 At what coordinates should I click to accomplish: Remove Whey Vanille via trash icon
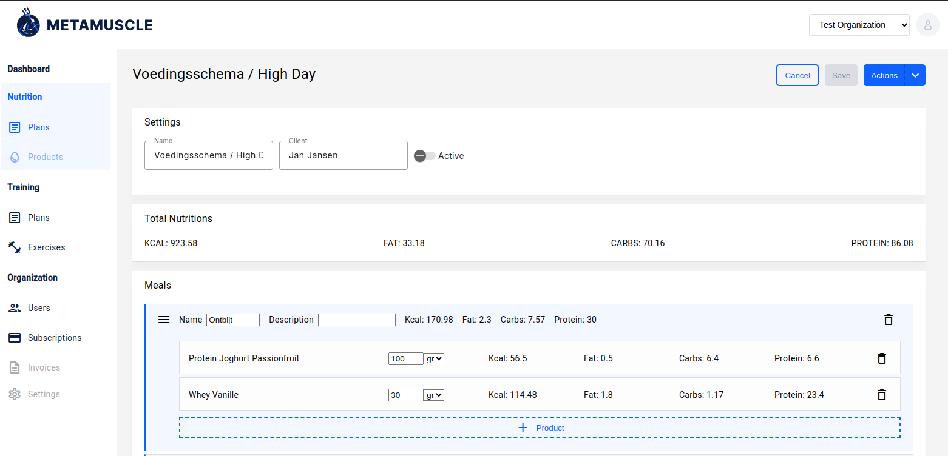(881, 395)
